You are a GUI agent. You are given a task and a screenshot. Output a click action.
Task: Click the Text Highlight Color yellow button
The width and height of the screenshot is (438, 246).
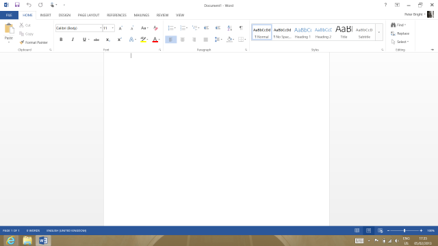(143, 40)
